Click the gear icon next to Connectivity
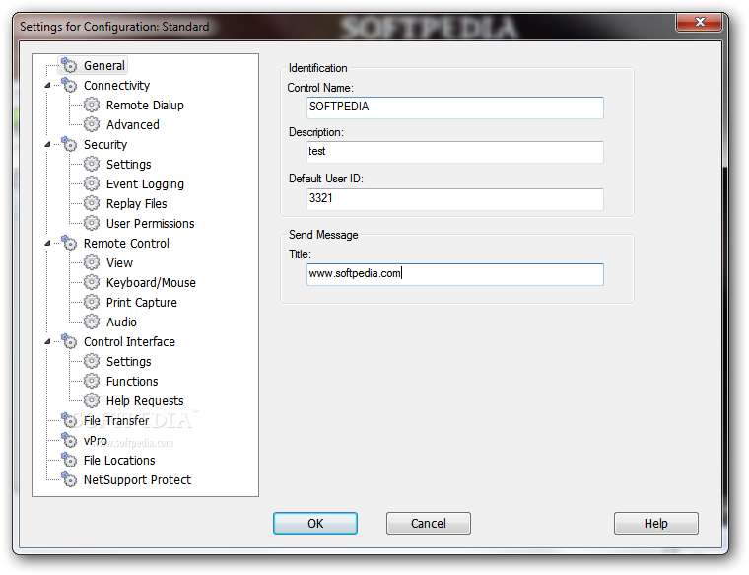 coord(69,85)
